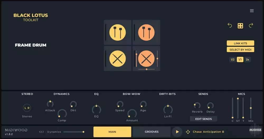Toggle the L R stereo button
This screenshot has height=139, width=264.
pyautogui.click(x=27, y=108)
